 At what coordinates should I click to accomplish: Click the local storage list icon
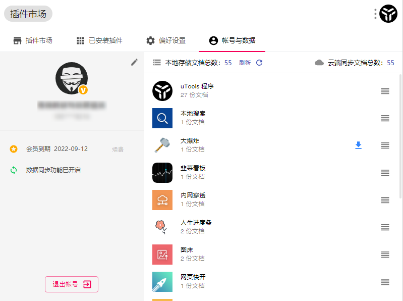pos(157,63)
